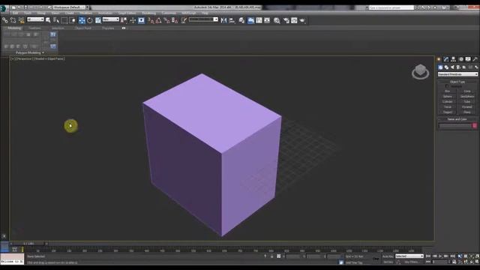Click the Unlink Selection tool

13,20
